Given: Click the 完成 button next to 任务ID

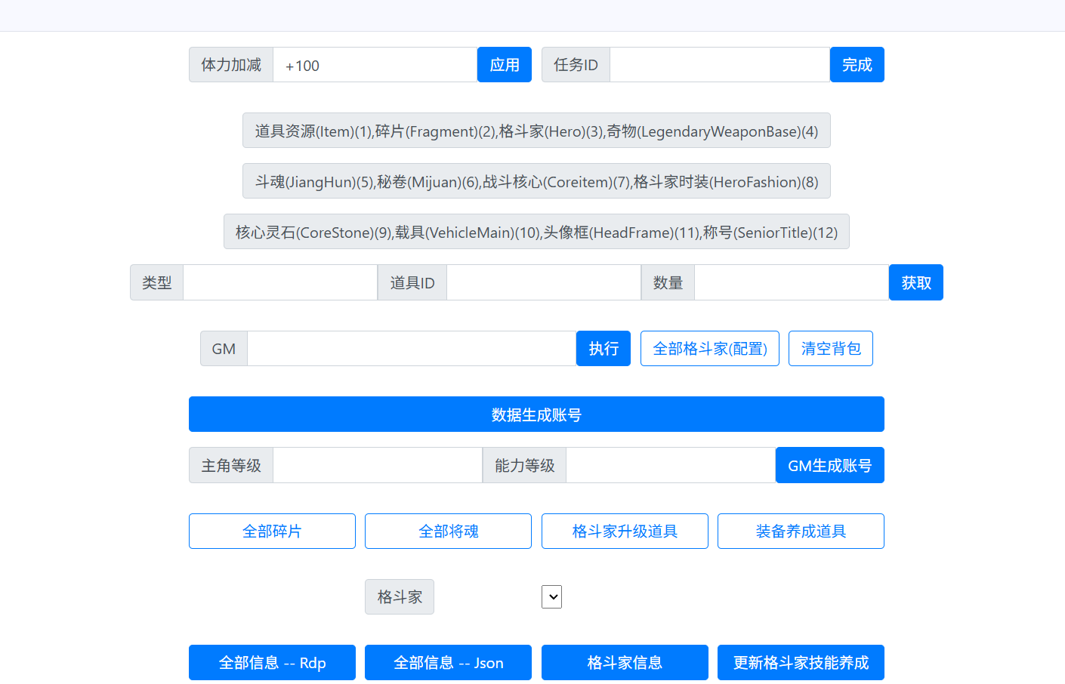Looking at the screenshot, I should [x=857, y=64].
